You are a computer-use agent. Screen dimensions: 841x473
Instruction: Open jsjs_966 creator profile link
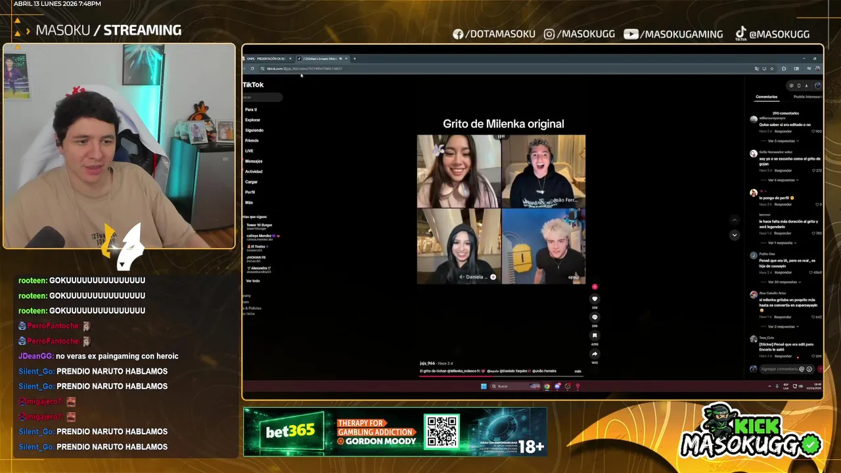coord(427,363)
